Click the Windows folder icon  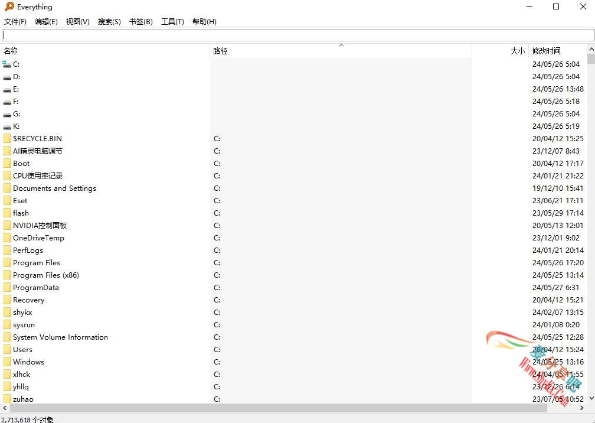(7, 362)
